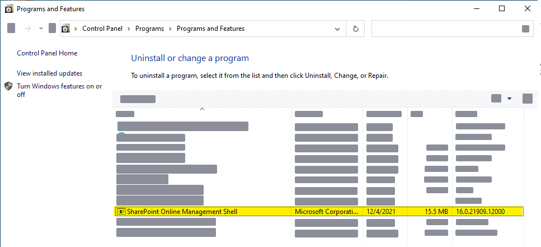This screenshot has width=541, height=247.
Task: Click the help icon on list toolbar
Action: (x=528, y=99)
